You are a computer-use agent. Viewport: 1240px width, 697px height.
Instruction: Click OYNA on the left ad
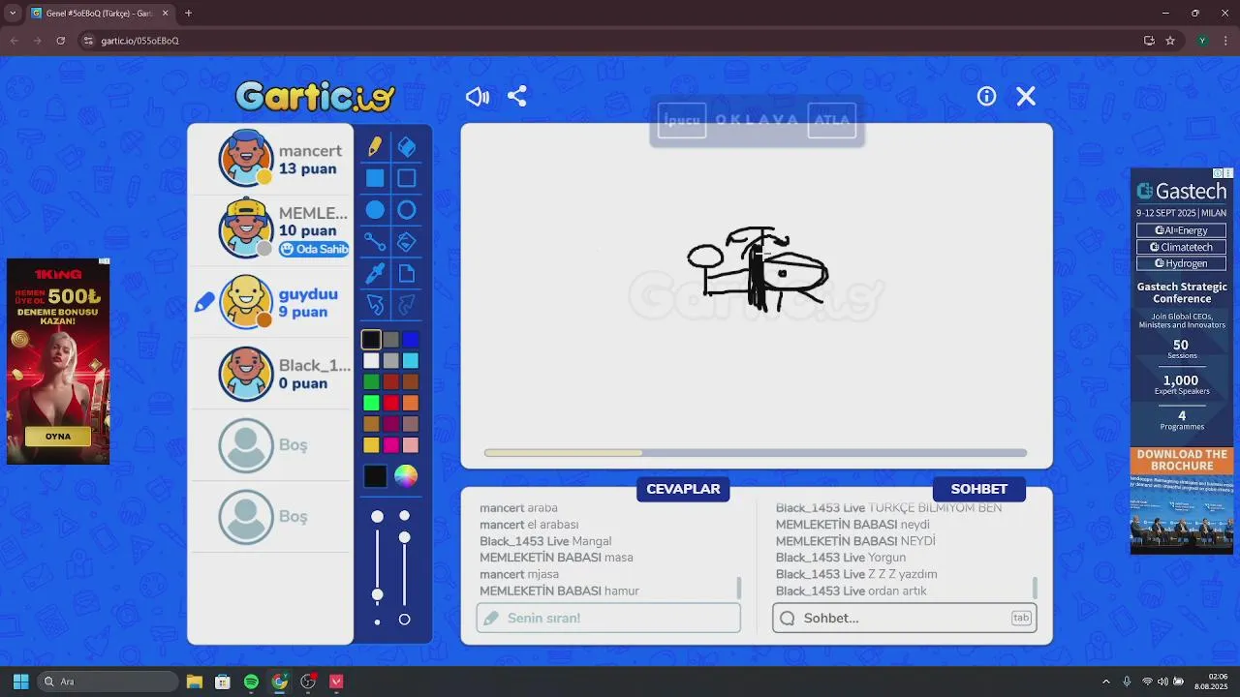pyautogui.click(x=58, y=437)
